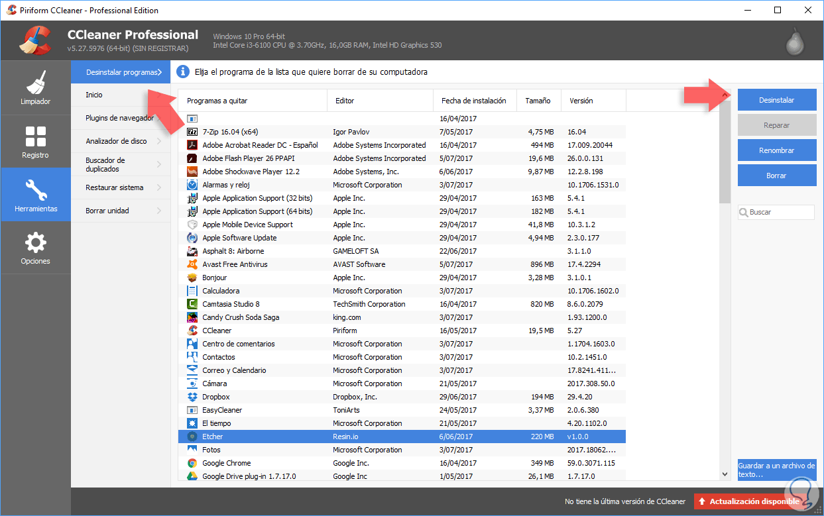Click the Adobe Flash Player icon
This screenshot has height=516, width=824.
pos(192,158)
